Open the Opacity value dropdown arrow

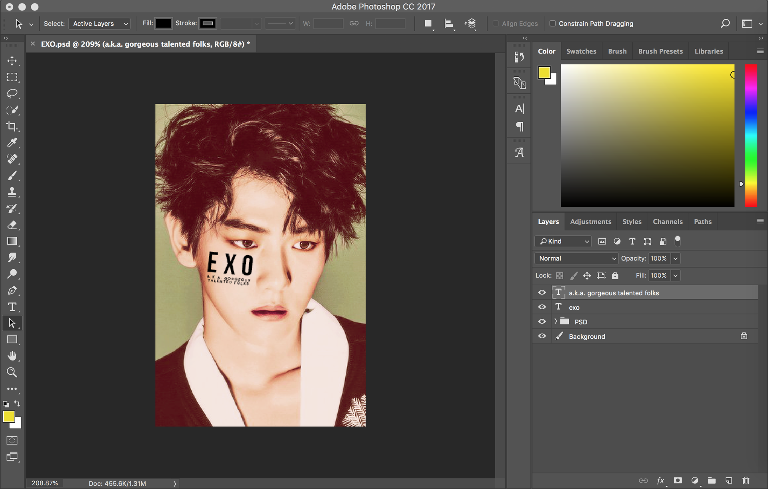676,258
